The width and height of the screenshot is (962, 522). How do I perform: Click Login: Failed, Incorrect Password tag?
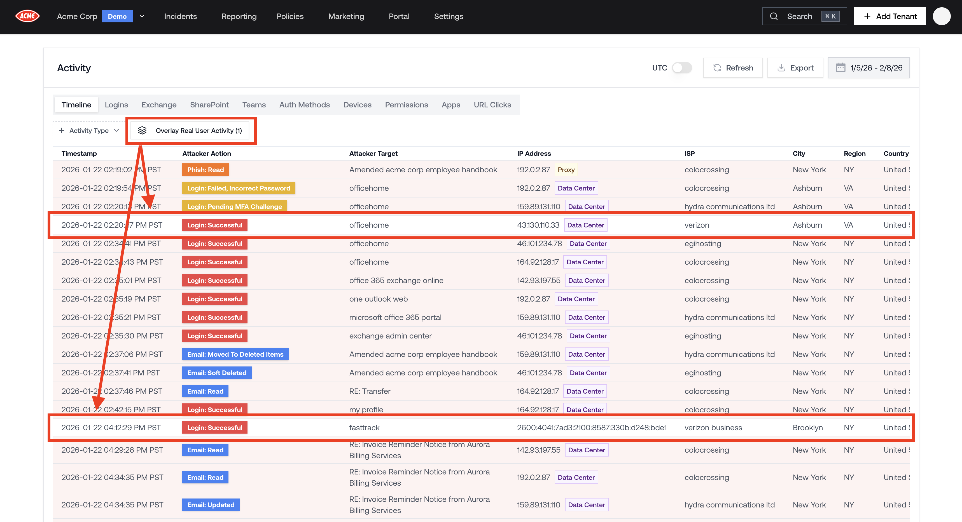tap(239, 188)
